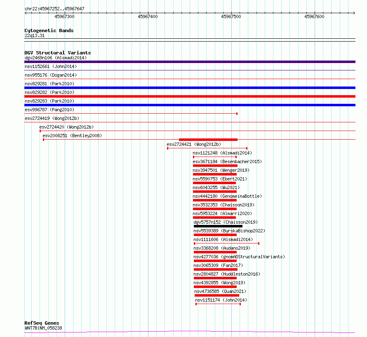Click ruler position 45967400
Screen dimensions: 367x337
pos(148,16)
